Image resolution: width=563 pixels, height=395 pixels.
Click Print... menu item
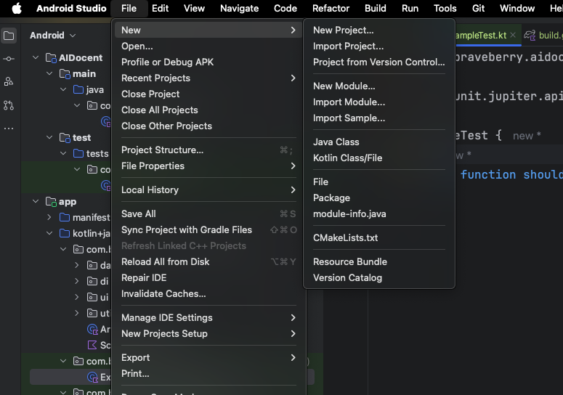[209, 374]
